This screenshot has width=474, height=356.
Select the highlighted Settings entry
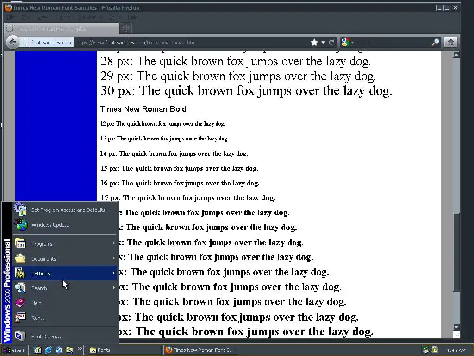pyautogui.click(x=64, y=273)
